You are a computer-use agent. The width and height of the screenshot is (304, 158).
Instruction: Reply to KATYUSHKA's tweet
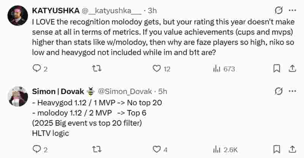coord(36,69)
